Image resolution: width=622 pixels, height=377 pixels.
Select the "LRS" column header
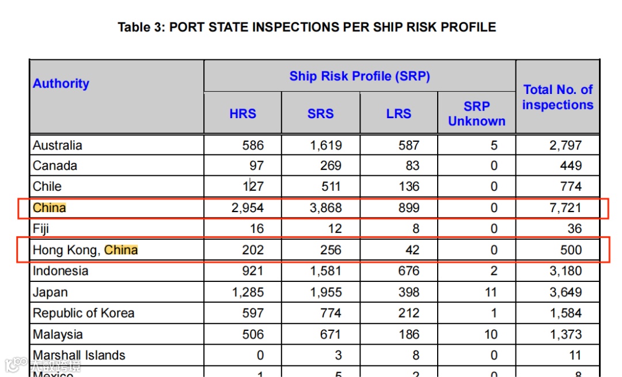[x=399, y=114]
